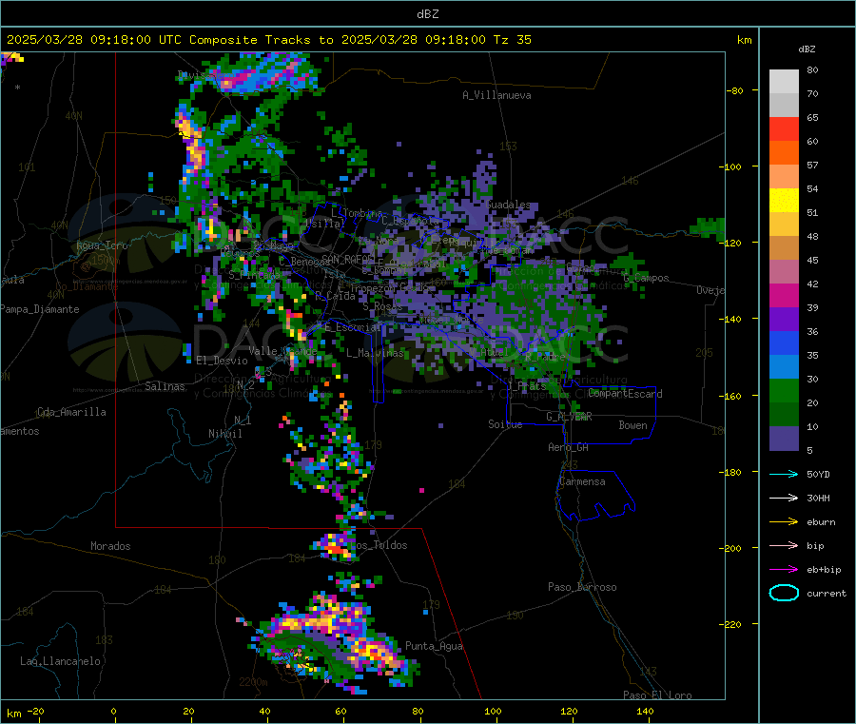Click the eb+bip magenta arrow legend icon

[784, 570]
